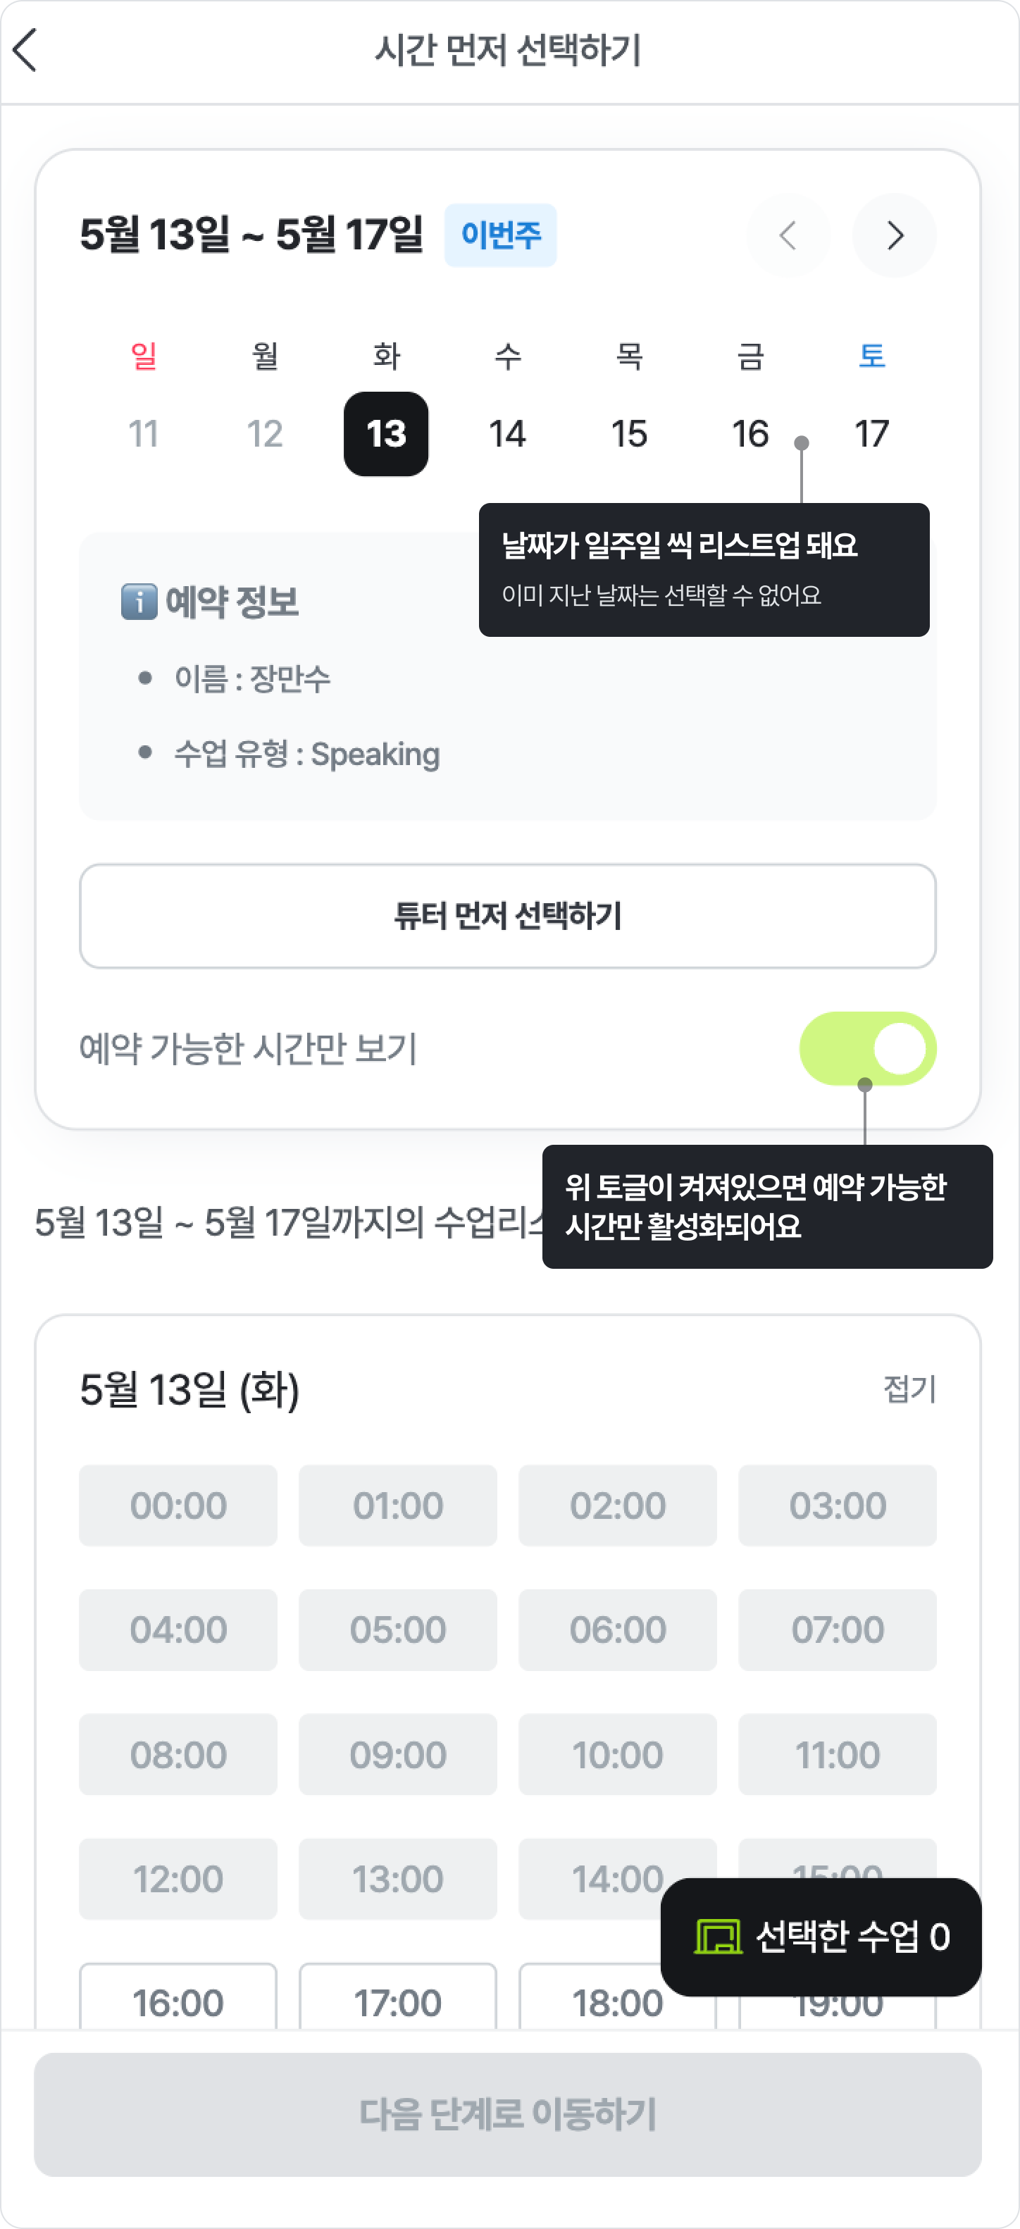This screenshot has width=1020, height=2229.
Task: Choose date 15 (목) in calendar
Action: coord(629,433)
